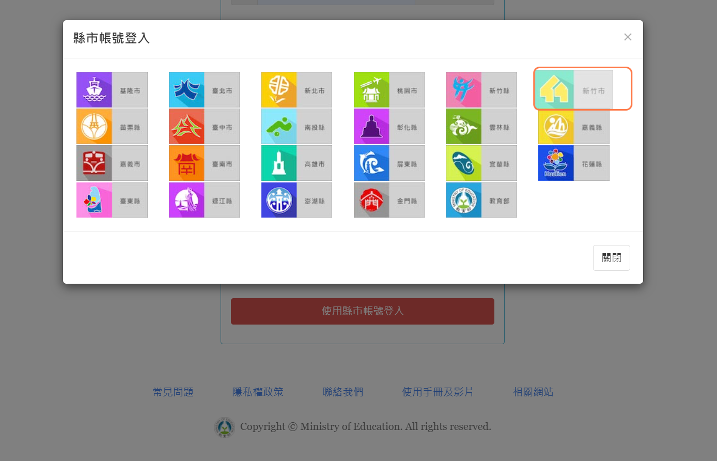Open the 桃園市 airplane icon tile
The image size is (717, 461).
coord(389,90)
